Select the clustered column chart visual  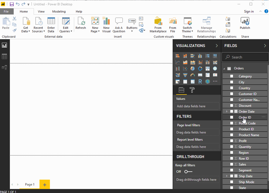pos(200,56)
